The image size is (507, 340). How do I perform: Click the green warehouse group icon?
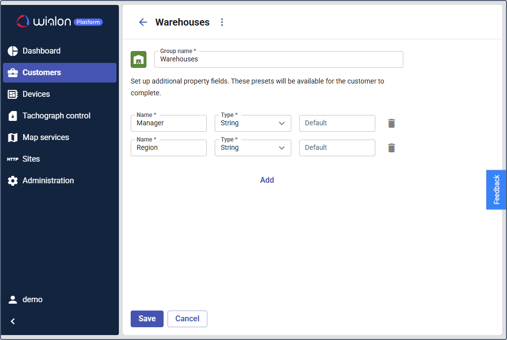pyautogui.click(x=139, y=59)
